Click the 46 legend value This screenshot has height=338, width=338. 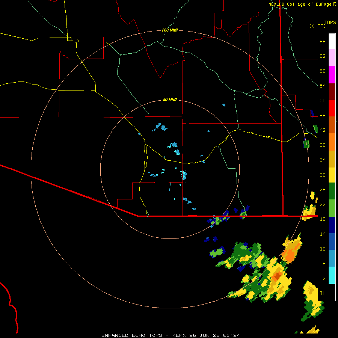323,115
